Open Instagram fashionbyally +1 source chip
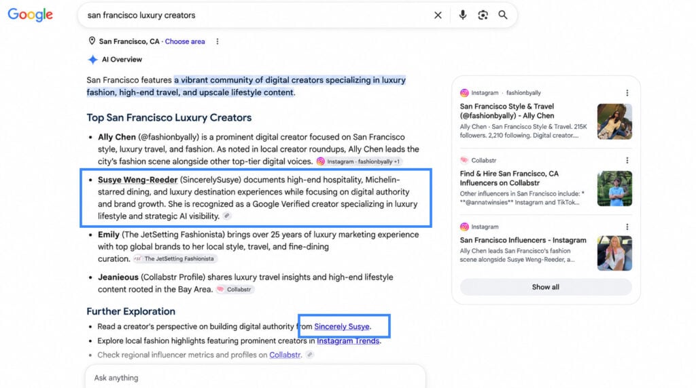 click(359, 161)
